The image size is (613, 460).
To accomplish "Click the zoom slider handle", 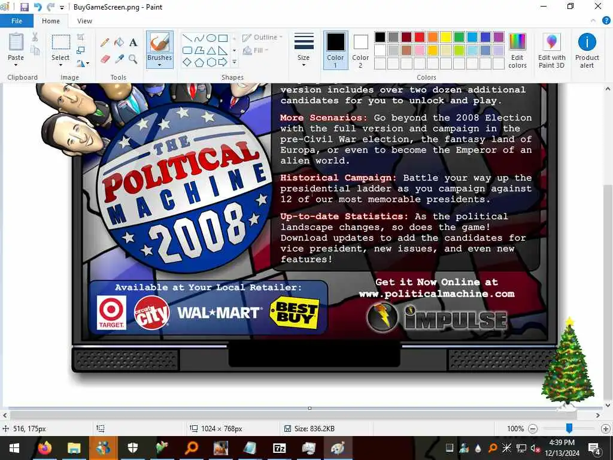I will 569,429.
